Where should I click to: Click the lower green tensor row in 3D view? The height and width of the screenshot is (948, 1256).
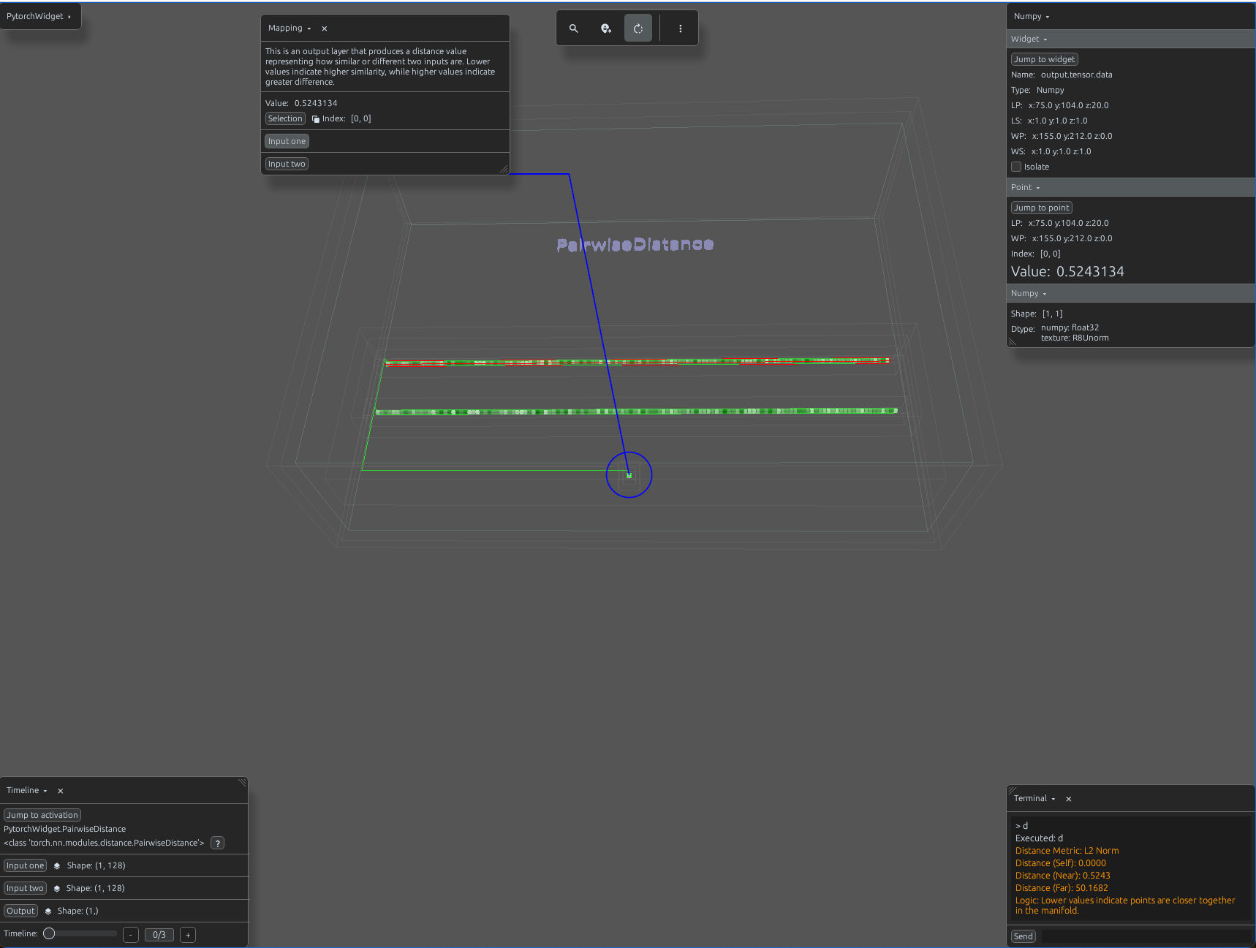coord(637,412)
